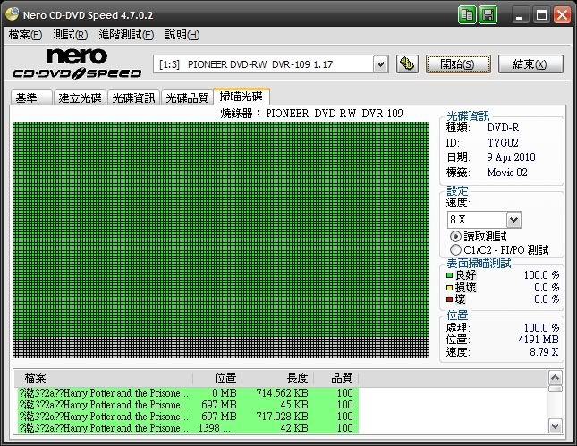This screenshot has width=577, height=446.
Task: Click the position value 4191 MB
Action: click(539, 340)
